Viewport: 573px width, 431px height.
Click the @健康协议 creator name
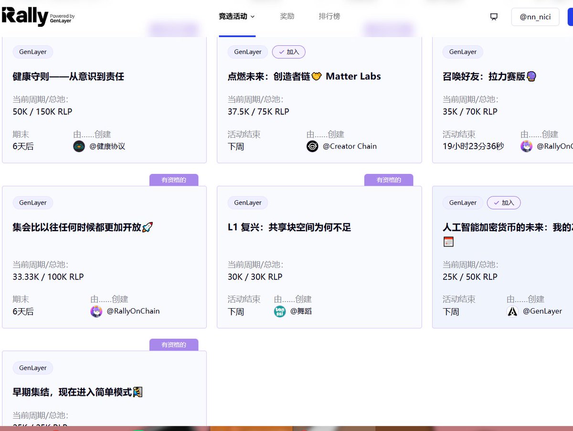[x=107, y=146]
